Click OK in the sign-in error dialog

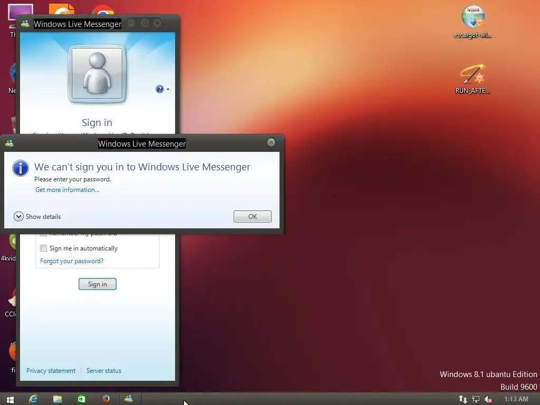[x=253, y=216]
